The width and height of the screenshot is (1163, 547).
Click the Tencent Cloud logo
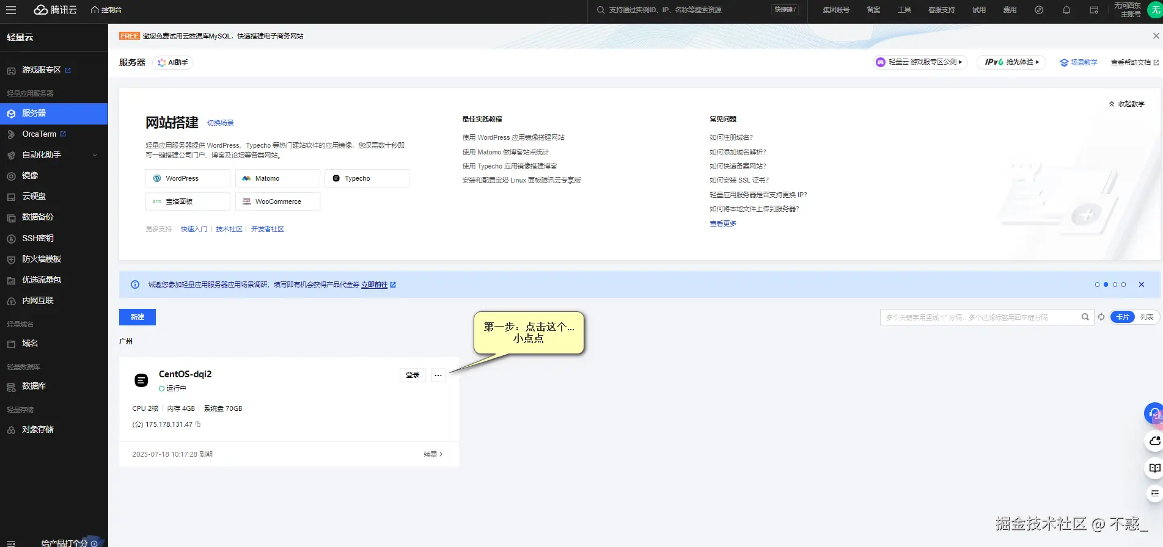point(55,10)
